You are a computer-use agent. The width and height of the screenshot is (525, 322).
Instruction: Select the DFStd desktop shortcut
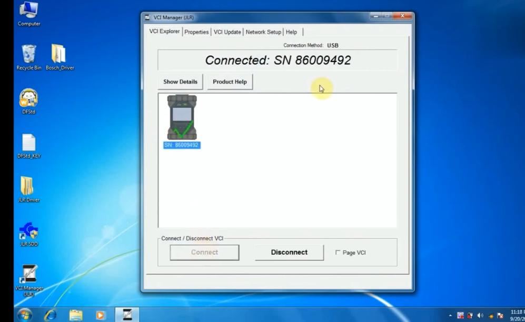(29, 102)
